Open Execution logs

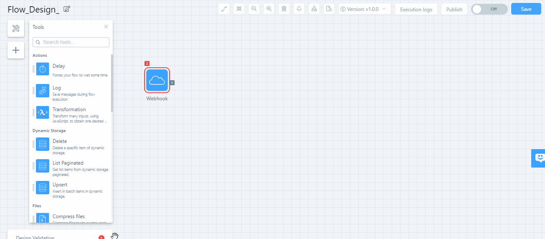pos(416,9)
